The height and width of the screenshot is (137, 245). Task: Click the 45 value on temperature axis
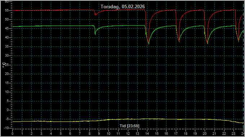7,28
